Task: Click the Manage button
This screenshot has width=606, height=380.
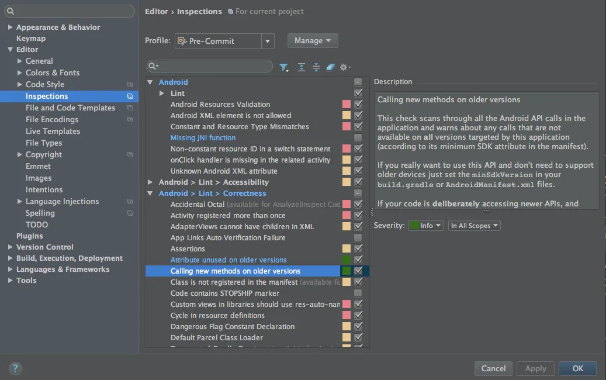Action: (313, 40)
